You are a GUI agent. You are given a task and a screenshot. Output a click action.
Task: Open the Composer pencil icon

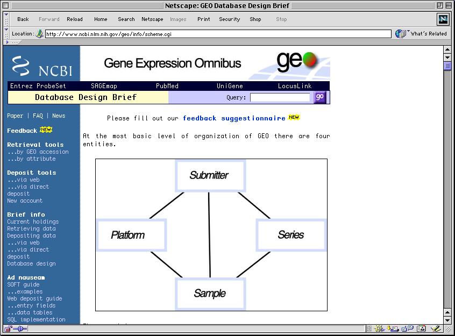tap(436, 328)
